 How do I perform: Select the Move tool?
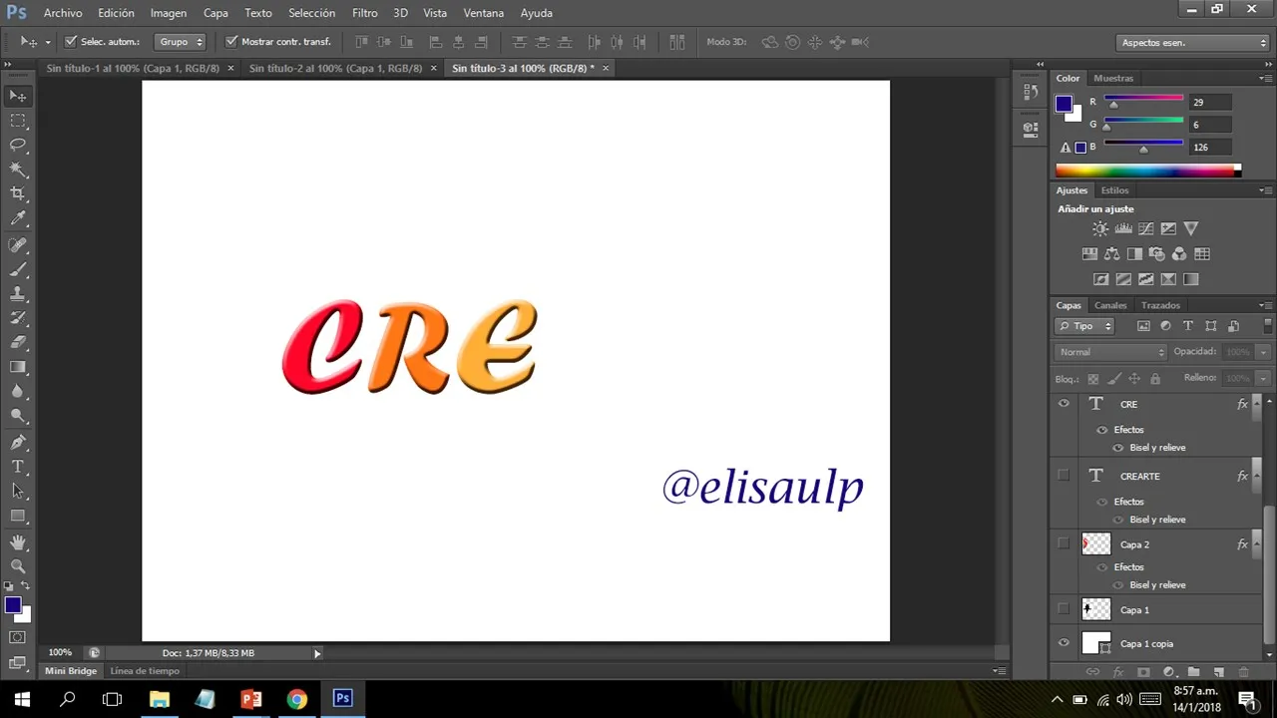pos(18,96)
